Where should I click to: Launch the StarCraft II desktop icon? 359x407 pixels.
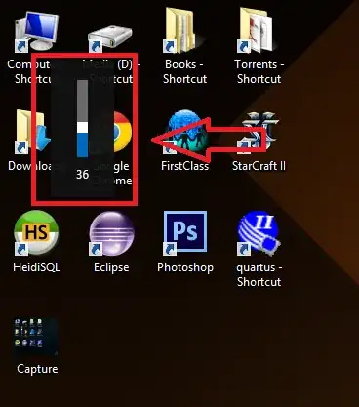259,133
